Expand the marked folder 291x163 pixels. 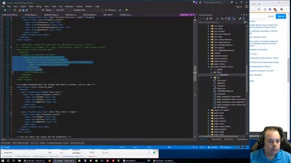click(208, 53)
